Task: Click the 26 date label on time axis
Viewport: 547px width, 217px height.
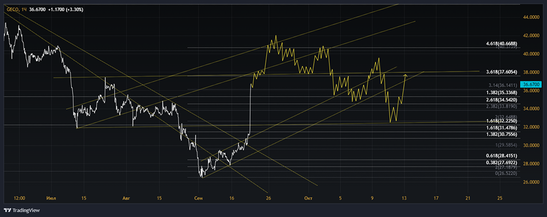Action: (x=268, y=198)
